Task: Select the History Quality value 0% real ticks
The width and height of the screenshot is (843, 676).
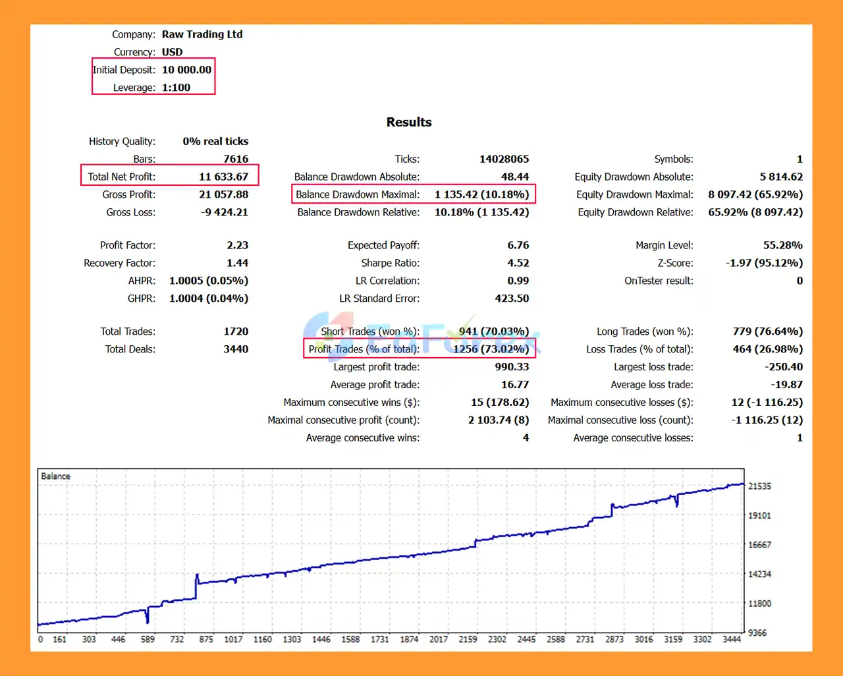Action: tap(215, 141)
